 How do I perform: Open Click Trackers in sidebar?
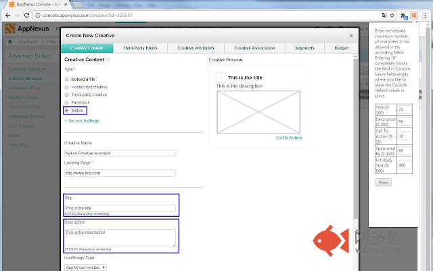tap(22, 126)
